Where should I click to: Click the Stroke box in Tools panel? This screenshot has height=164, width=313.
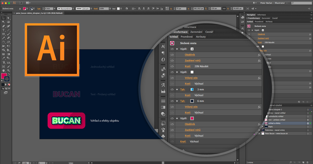tap(7, 79)
